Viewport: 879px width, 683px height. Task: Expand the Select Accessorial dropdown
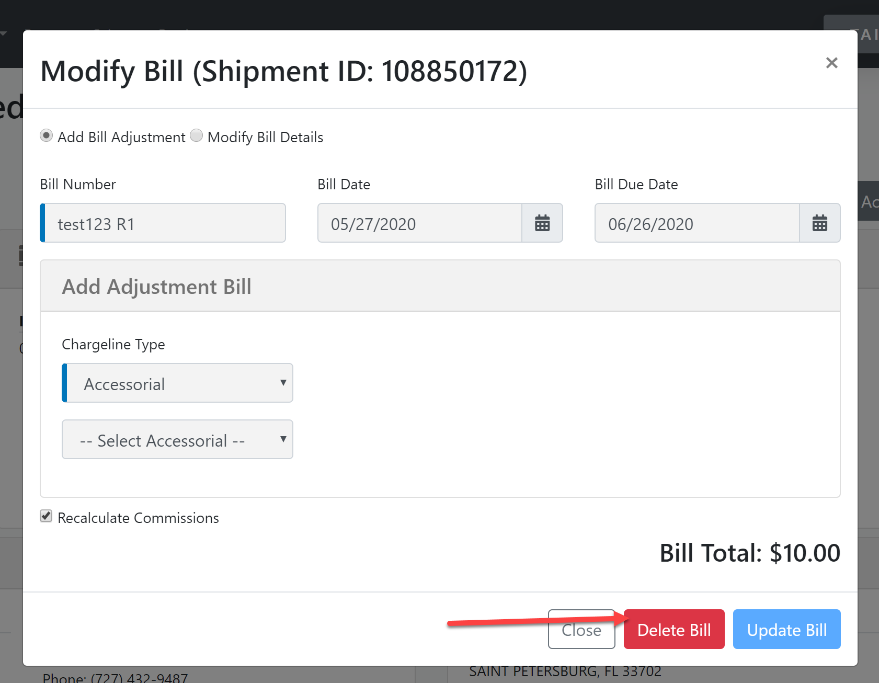177,439
